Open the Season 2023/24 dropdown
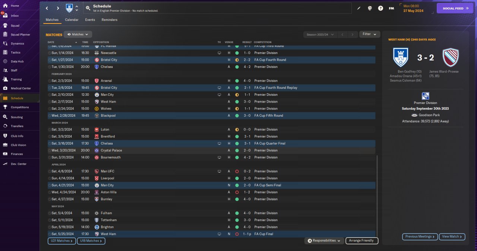Screen dimensions: 477x251 click(x=320, y=34)
